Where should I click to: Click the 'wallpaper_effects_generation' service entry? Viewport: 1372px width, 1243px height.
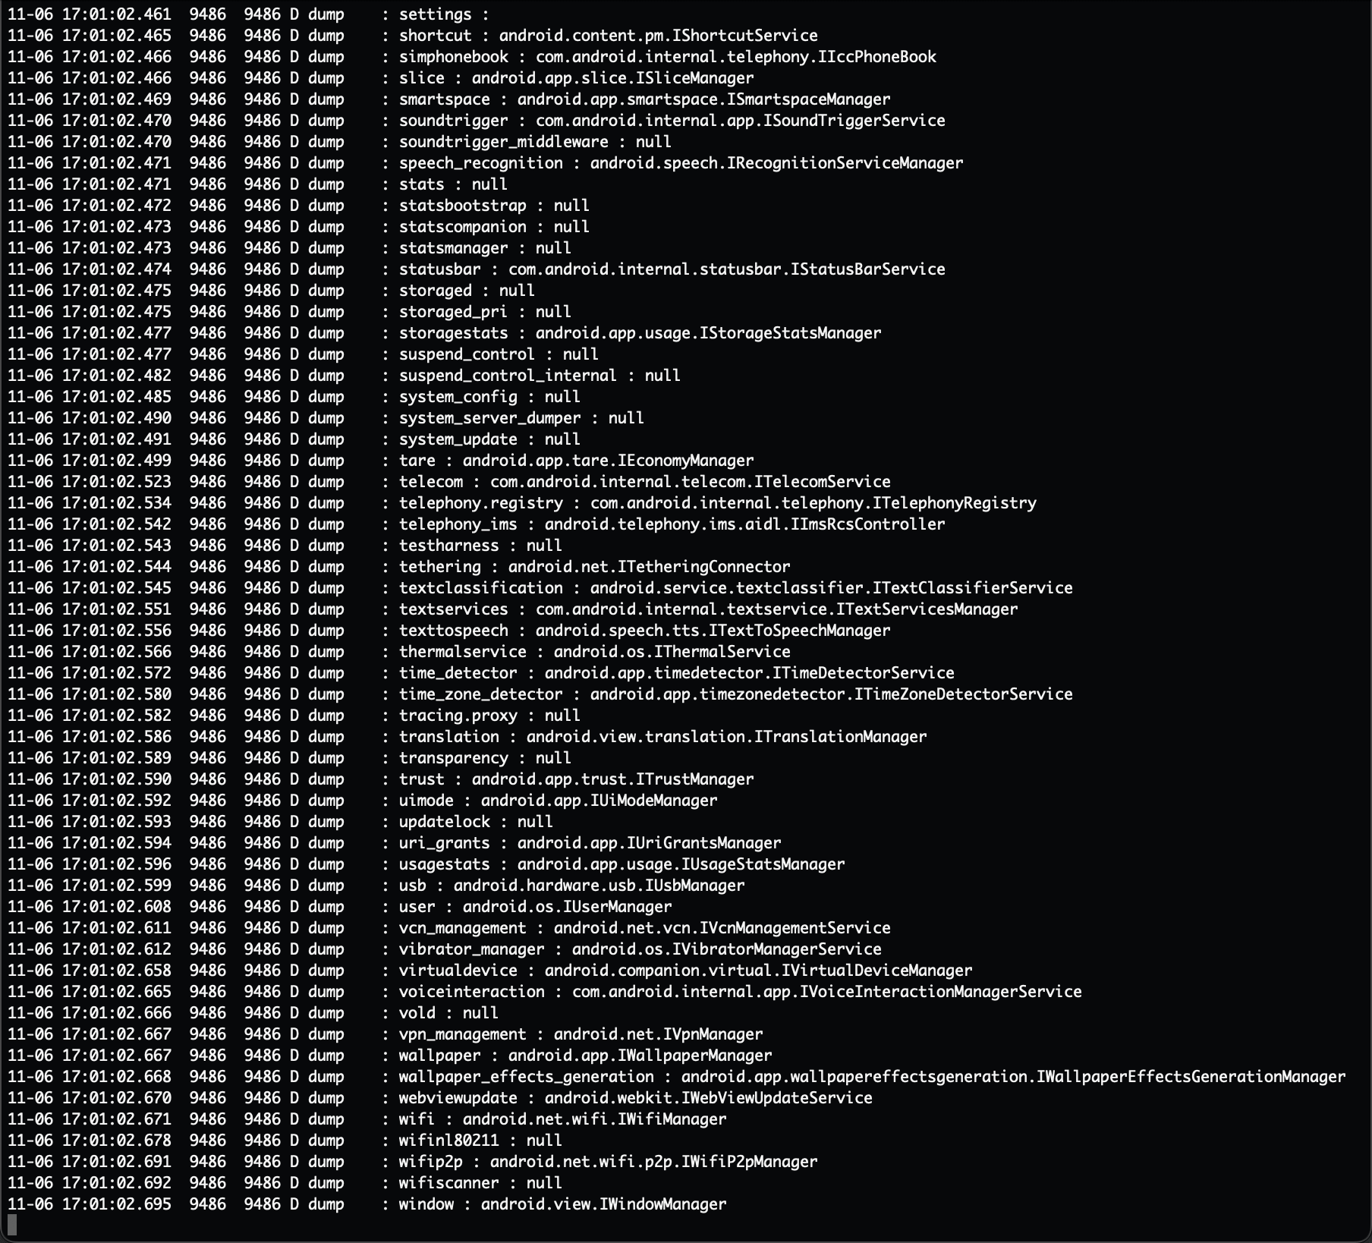(873, 1077)
